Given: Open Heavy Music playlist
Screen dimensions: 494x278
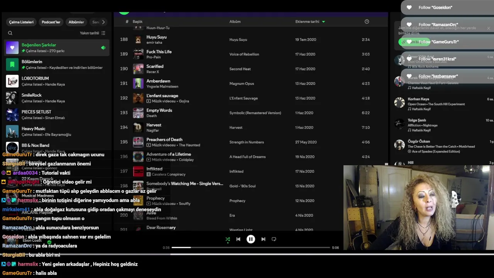Looking at the screenshot, I should (57, 131).
